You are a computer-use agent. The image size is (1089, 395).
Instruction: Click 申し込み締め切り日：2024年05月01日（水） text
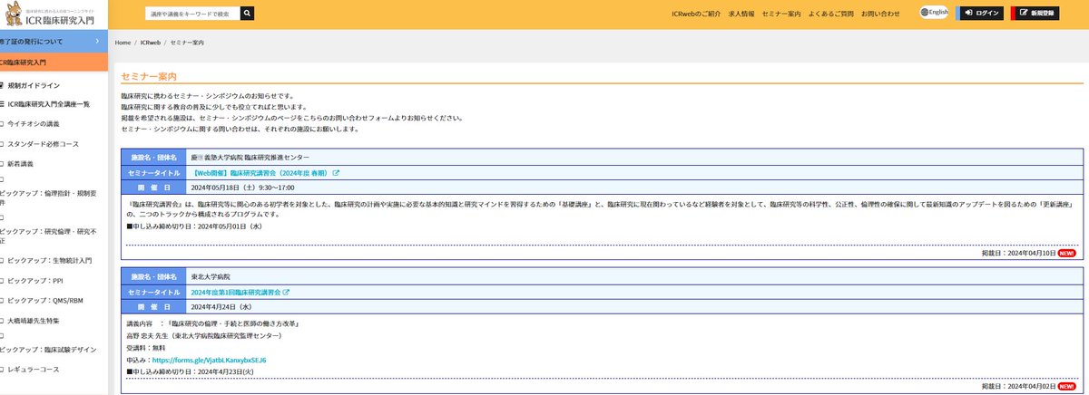coord(193,226)
